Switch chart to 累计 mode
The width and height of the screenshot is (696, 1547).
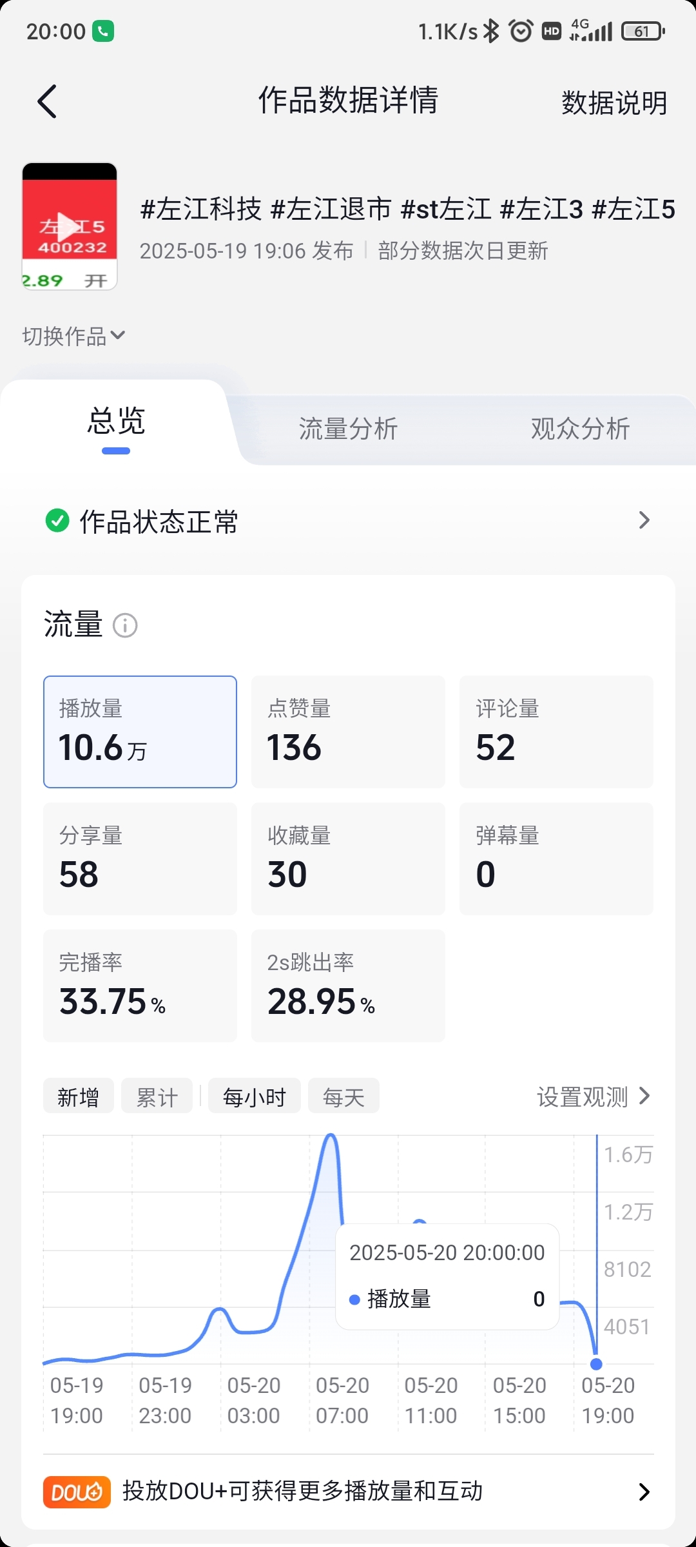157,1096
